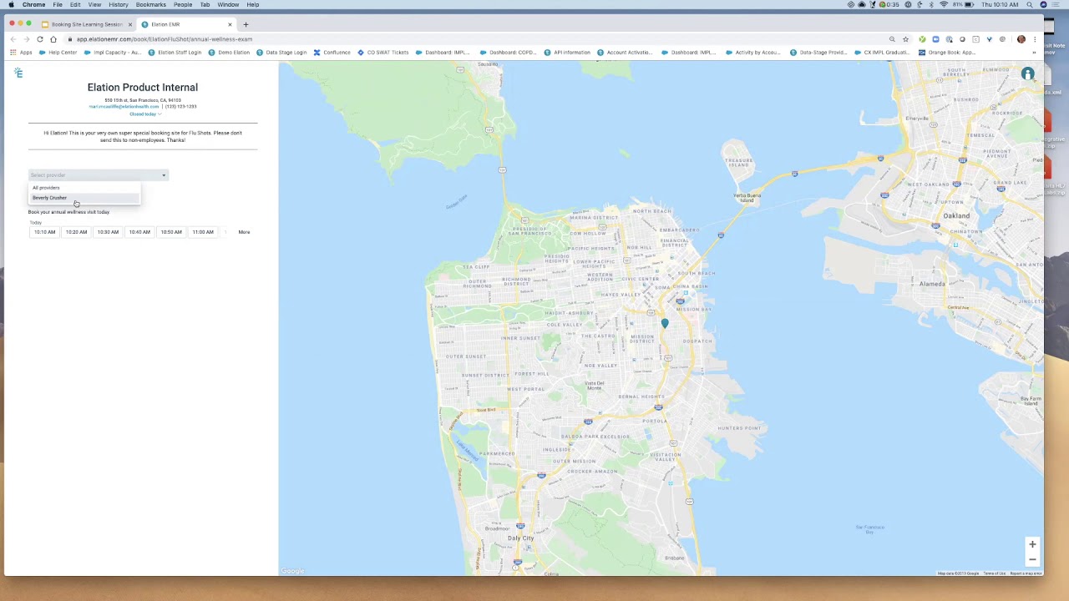Click the accessibility icon on map
This screenshot has height=601, width=1069.
pos(1028,74)
